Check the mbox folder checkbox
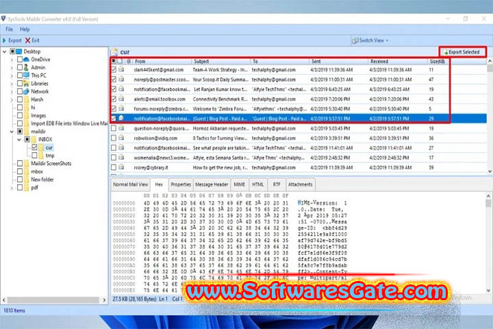Image resolution: width=493 pixels, height=329 pixels. coord(19,171)
